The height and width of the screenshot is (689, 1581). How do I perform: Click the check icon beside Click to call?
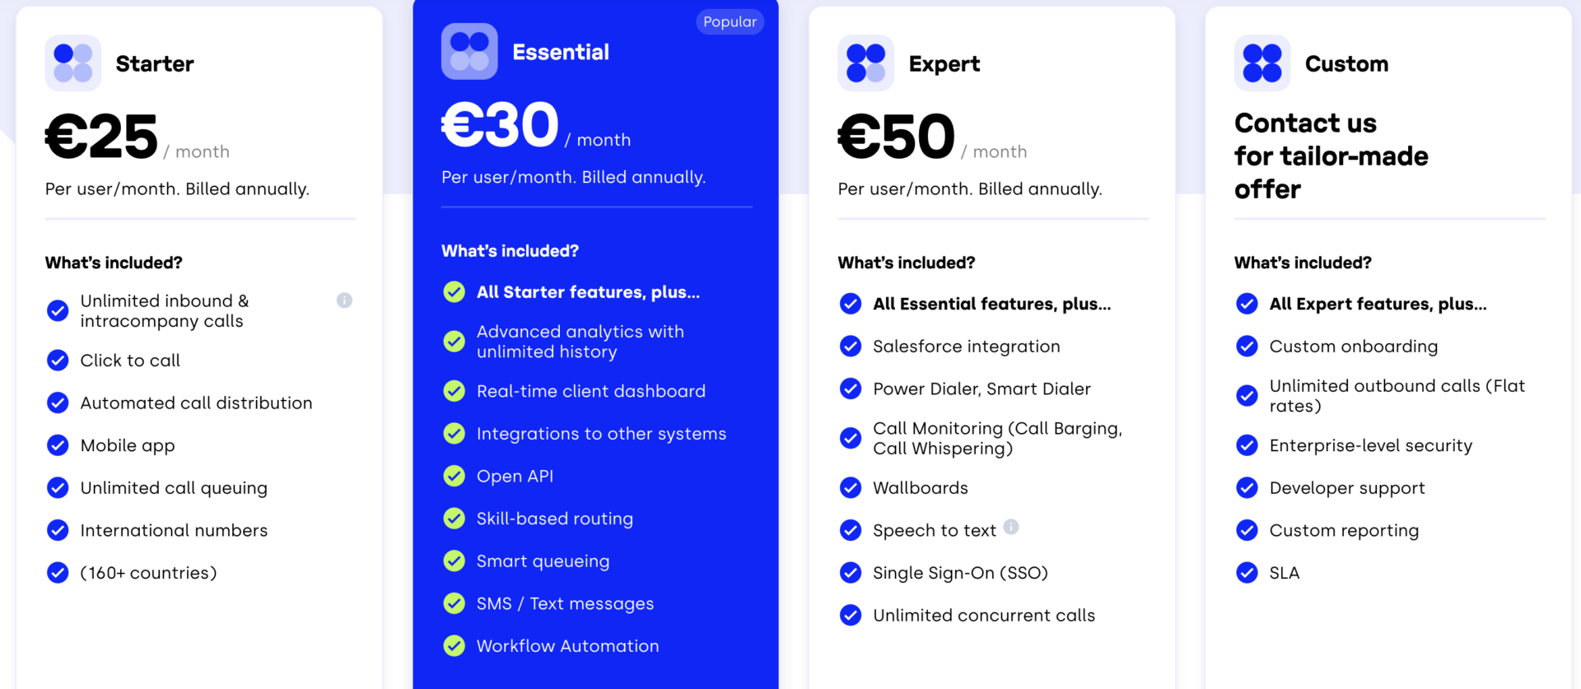click(x=58, y=361)
